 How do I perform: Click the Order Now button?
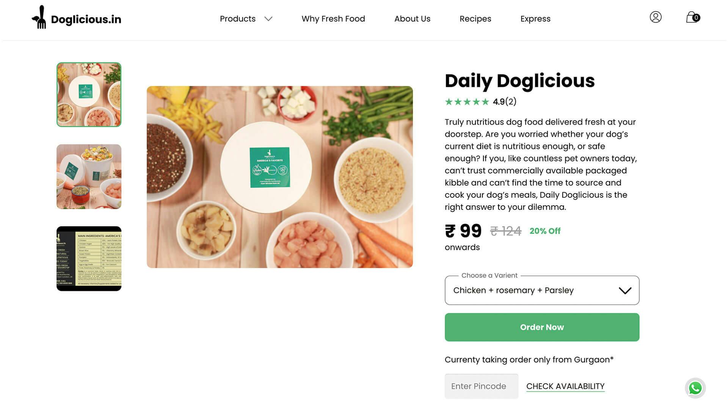click(x=542, y=327)
